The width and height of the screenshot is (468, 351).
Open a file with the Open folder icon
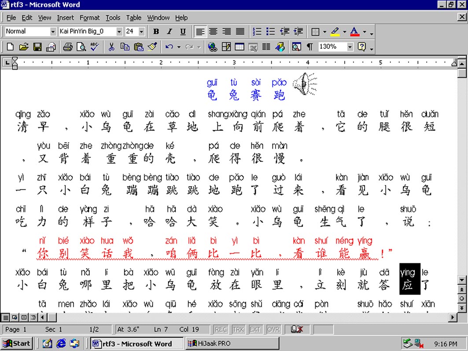(24, 47)
